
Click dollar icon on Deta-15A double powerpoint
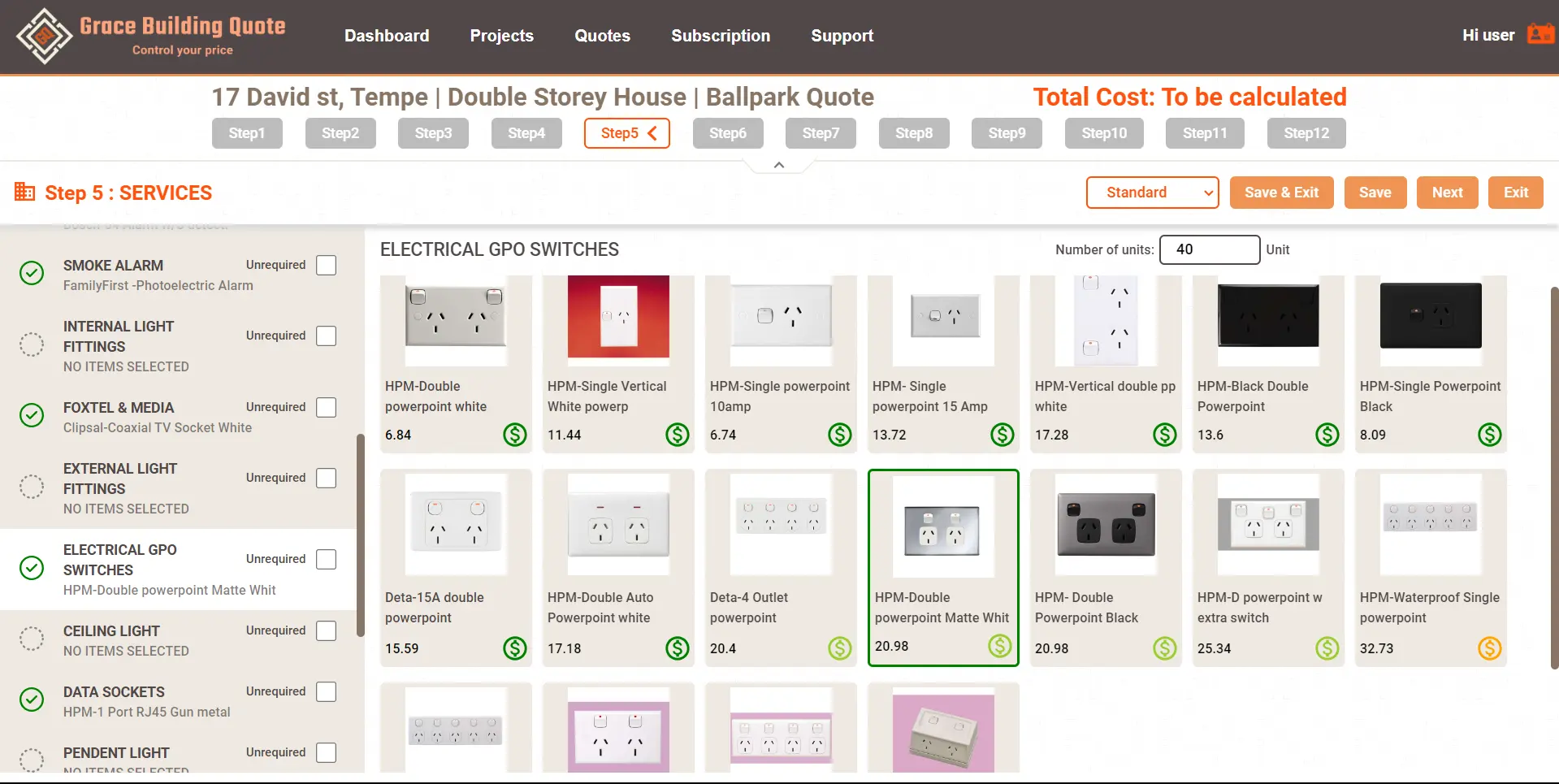[x=514, y=648]
